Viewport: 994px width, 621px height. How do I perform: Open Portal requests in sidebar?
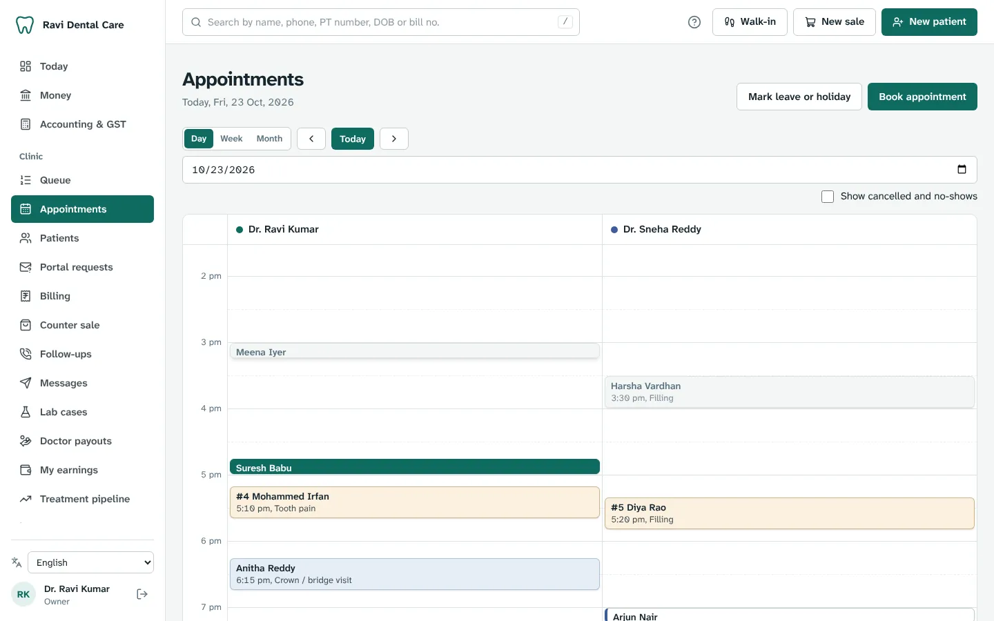[x=82, y=267]
